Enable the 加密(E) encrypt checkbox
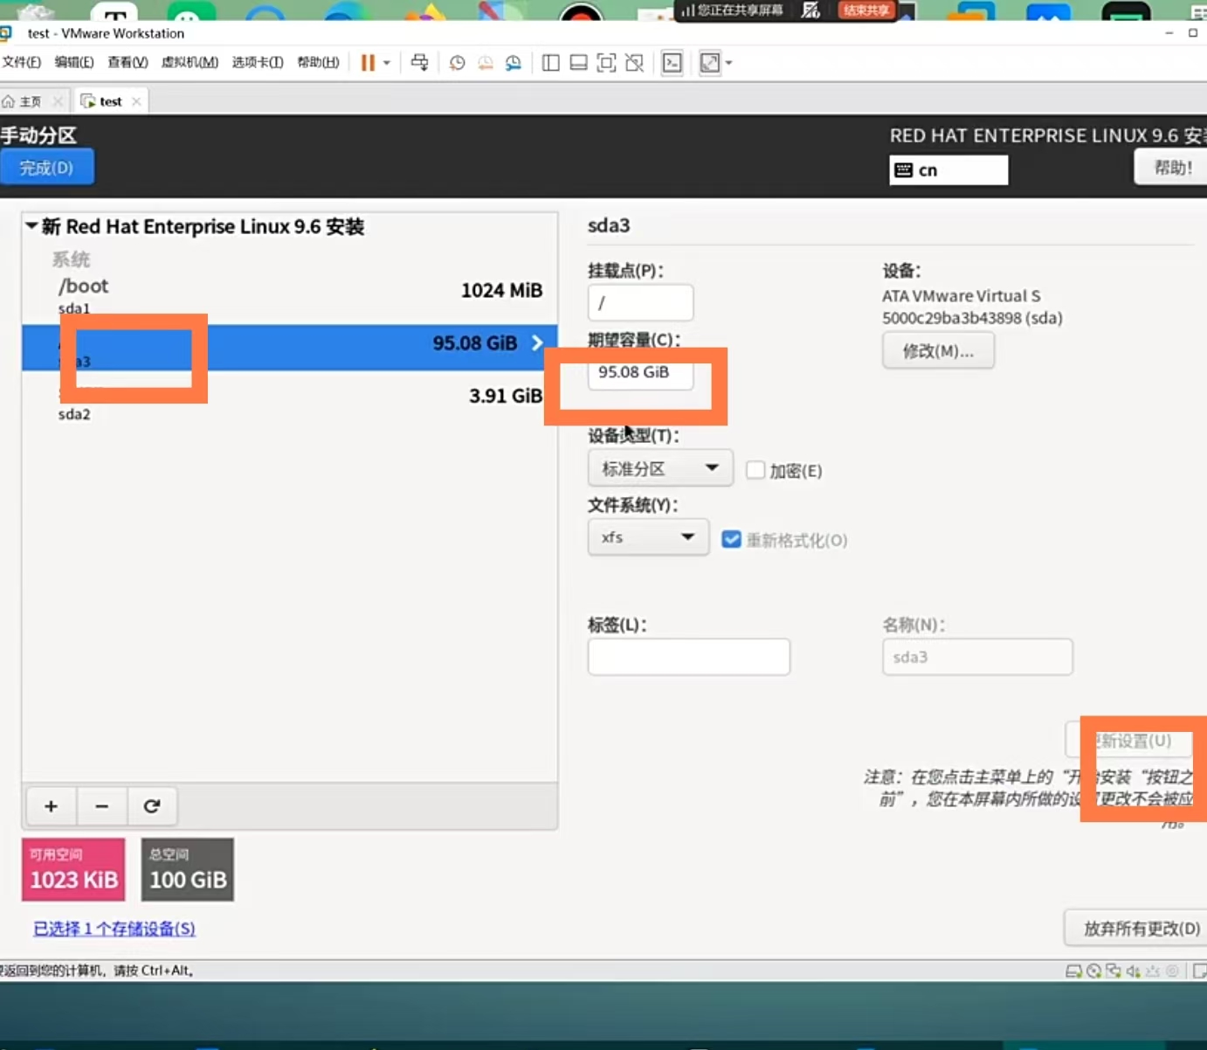1207x1050 pixels. click(755, 471)
